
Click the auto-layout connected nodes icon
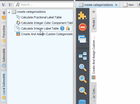pyautogui.click(x=83, y=56)
